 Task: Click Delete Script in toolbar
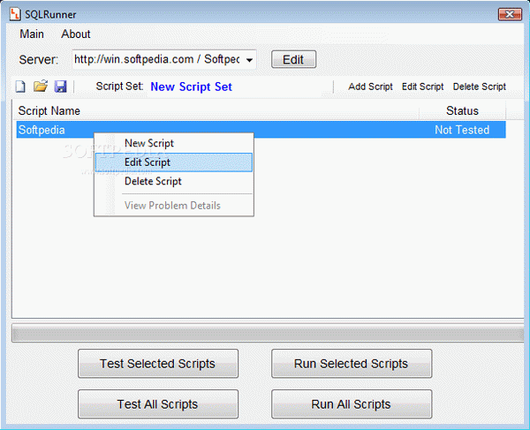480,87
